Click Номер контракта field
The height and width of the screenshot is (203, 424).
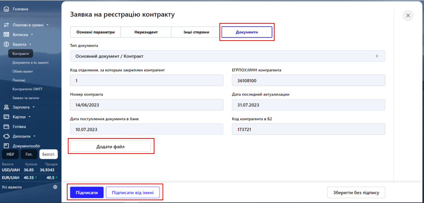(x=147, y=105)
